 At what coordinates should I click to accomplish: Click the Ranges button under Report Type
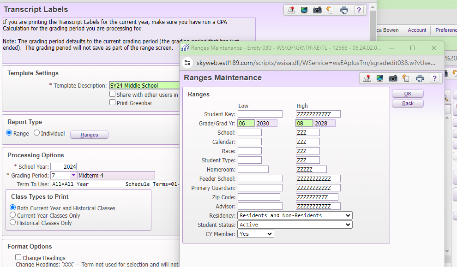coord(89,135)
